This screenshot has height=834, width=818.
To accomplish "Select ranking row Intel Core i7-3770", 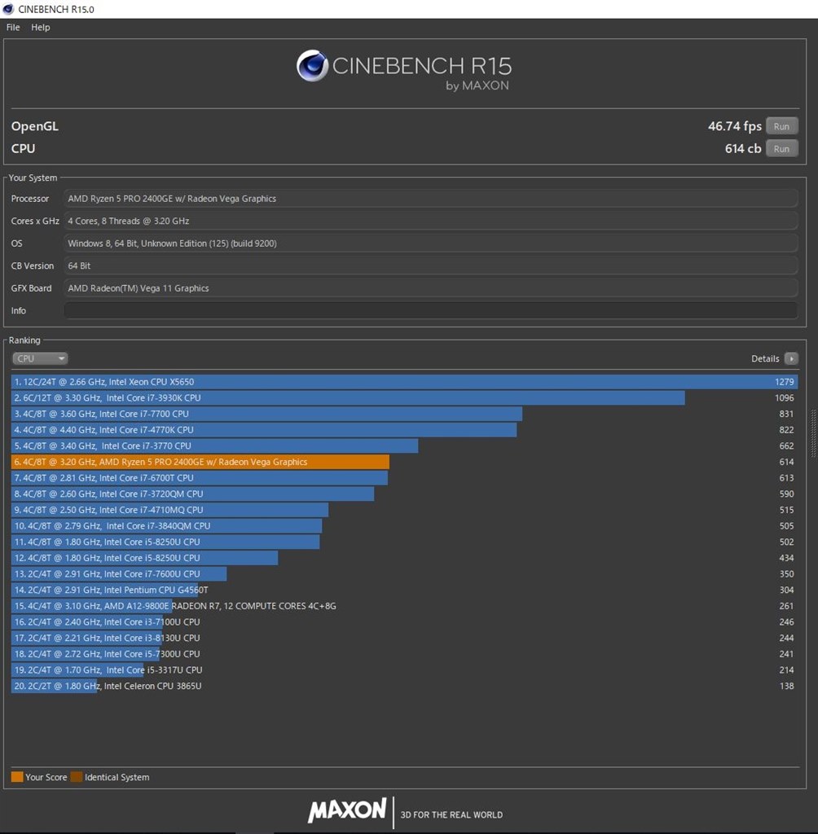I will pos(404,446).
